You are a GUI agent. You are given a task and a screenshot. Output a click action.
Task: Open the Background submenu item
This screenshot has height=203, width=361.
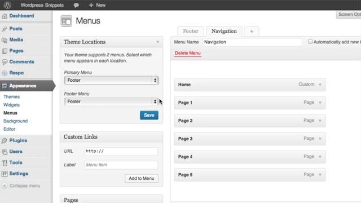[15, 121]
